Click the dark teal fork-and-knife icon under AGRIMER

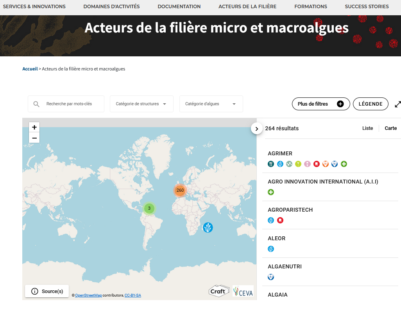click(x=271, y=164)
